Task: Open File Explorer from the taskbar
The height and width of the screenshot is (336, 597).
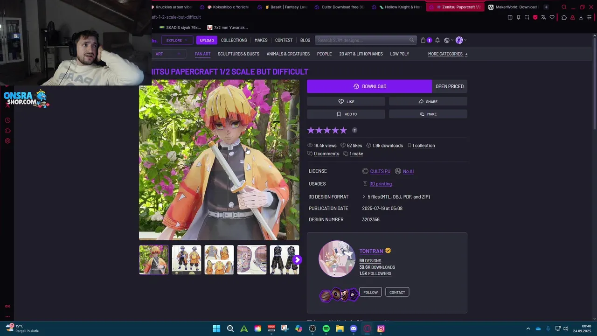Action: tap(340, 329)
